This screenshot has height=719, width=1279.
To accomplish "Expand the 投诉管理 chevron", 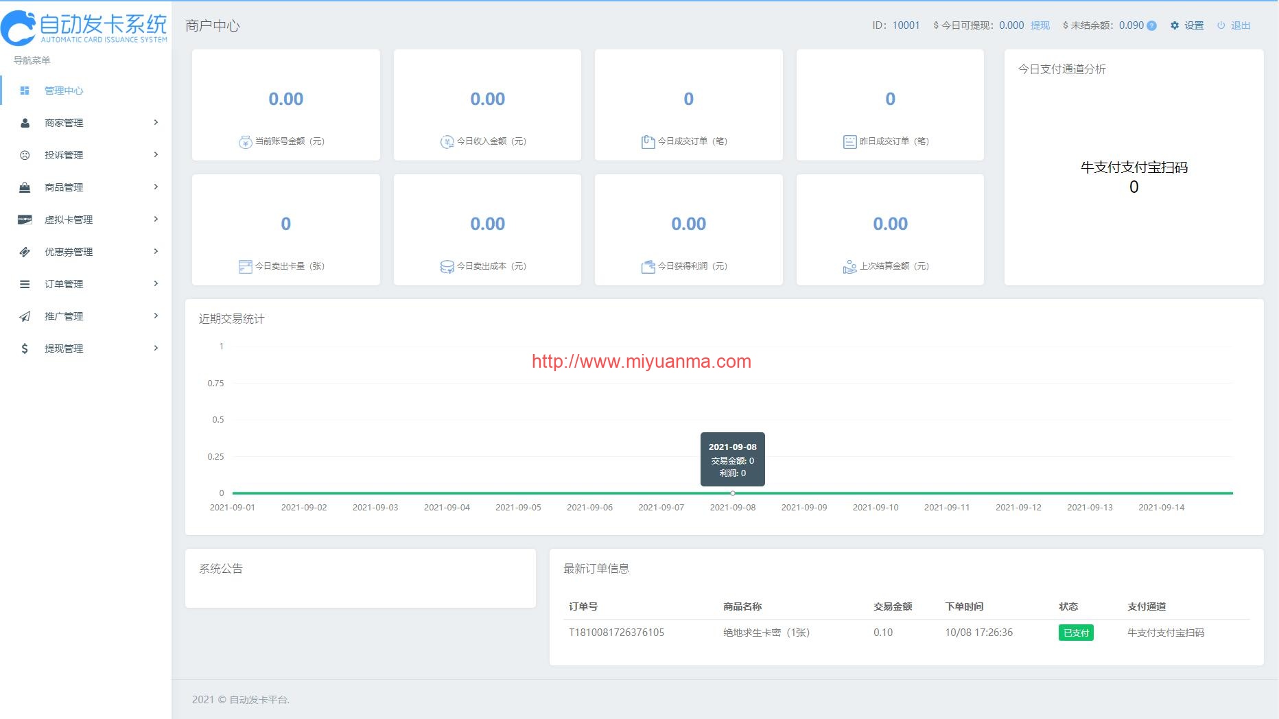I will tap(156, 154).
